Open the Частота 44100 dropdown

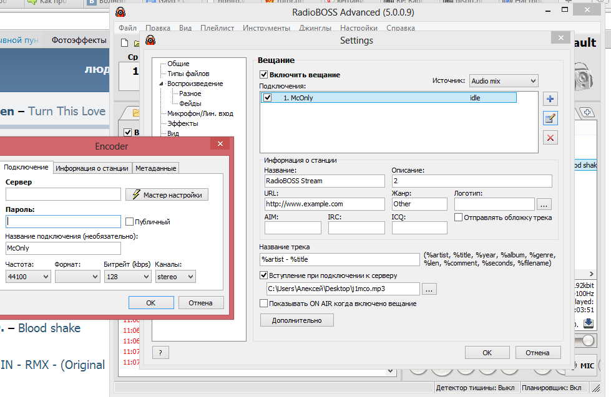point(28,277)
